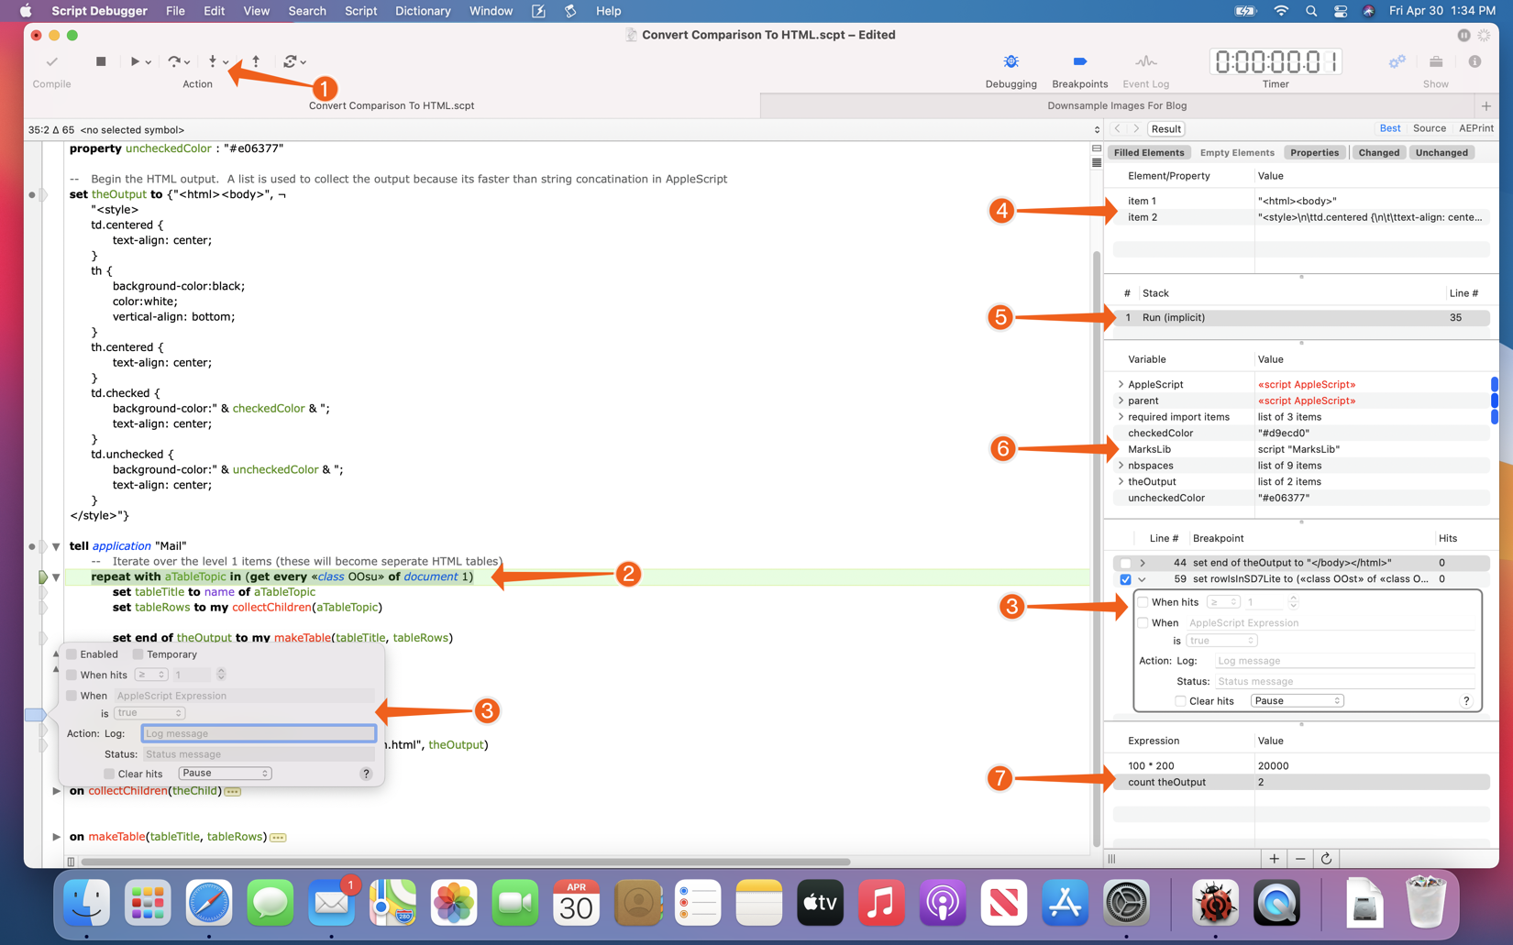Open the info inspector icon
Image resolution: width=1513 pixels, height=945 pixels.
point(1474,61)
